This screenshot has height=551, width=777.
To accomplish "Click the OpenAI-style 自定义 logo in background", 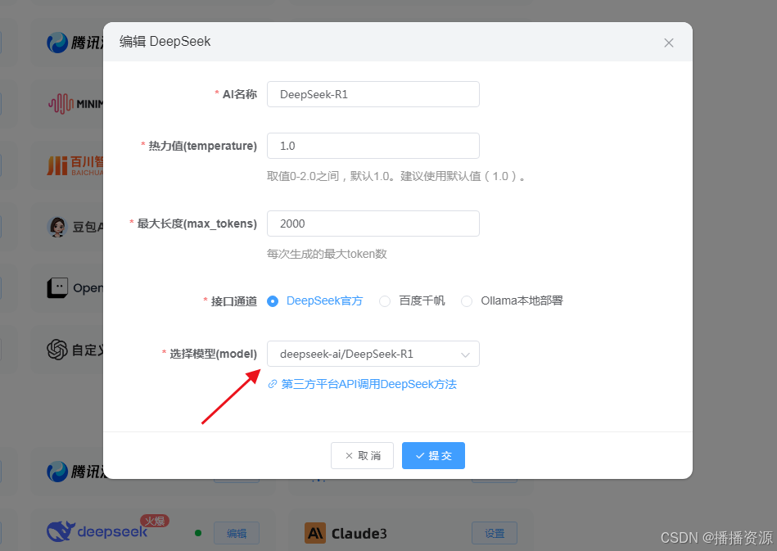I will tap(57, 350).
